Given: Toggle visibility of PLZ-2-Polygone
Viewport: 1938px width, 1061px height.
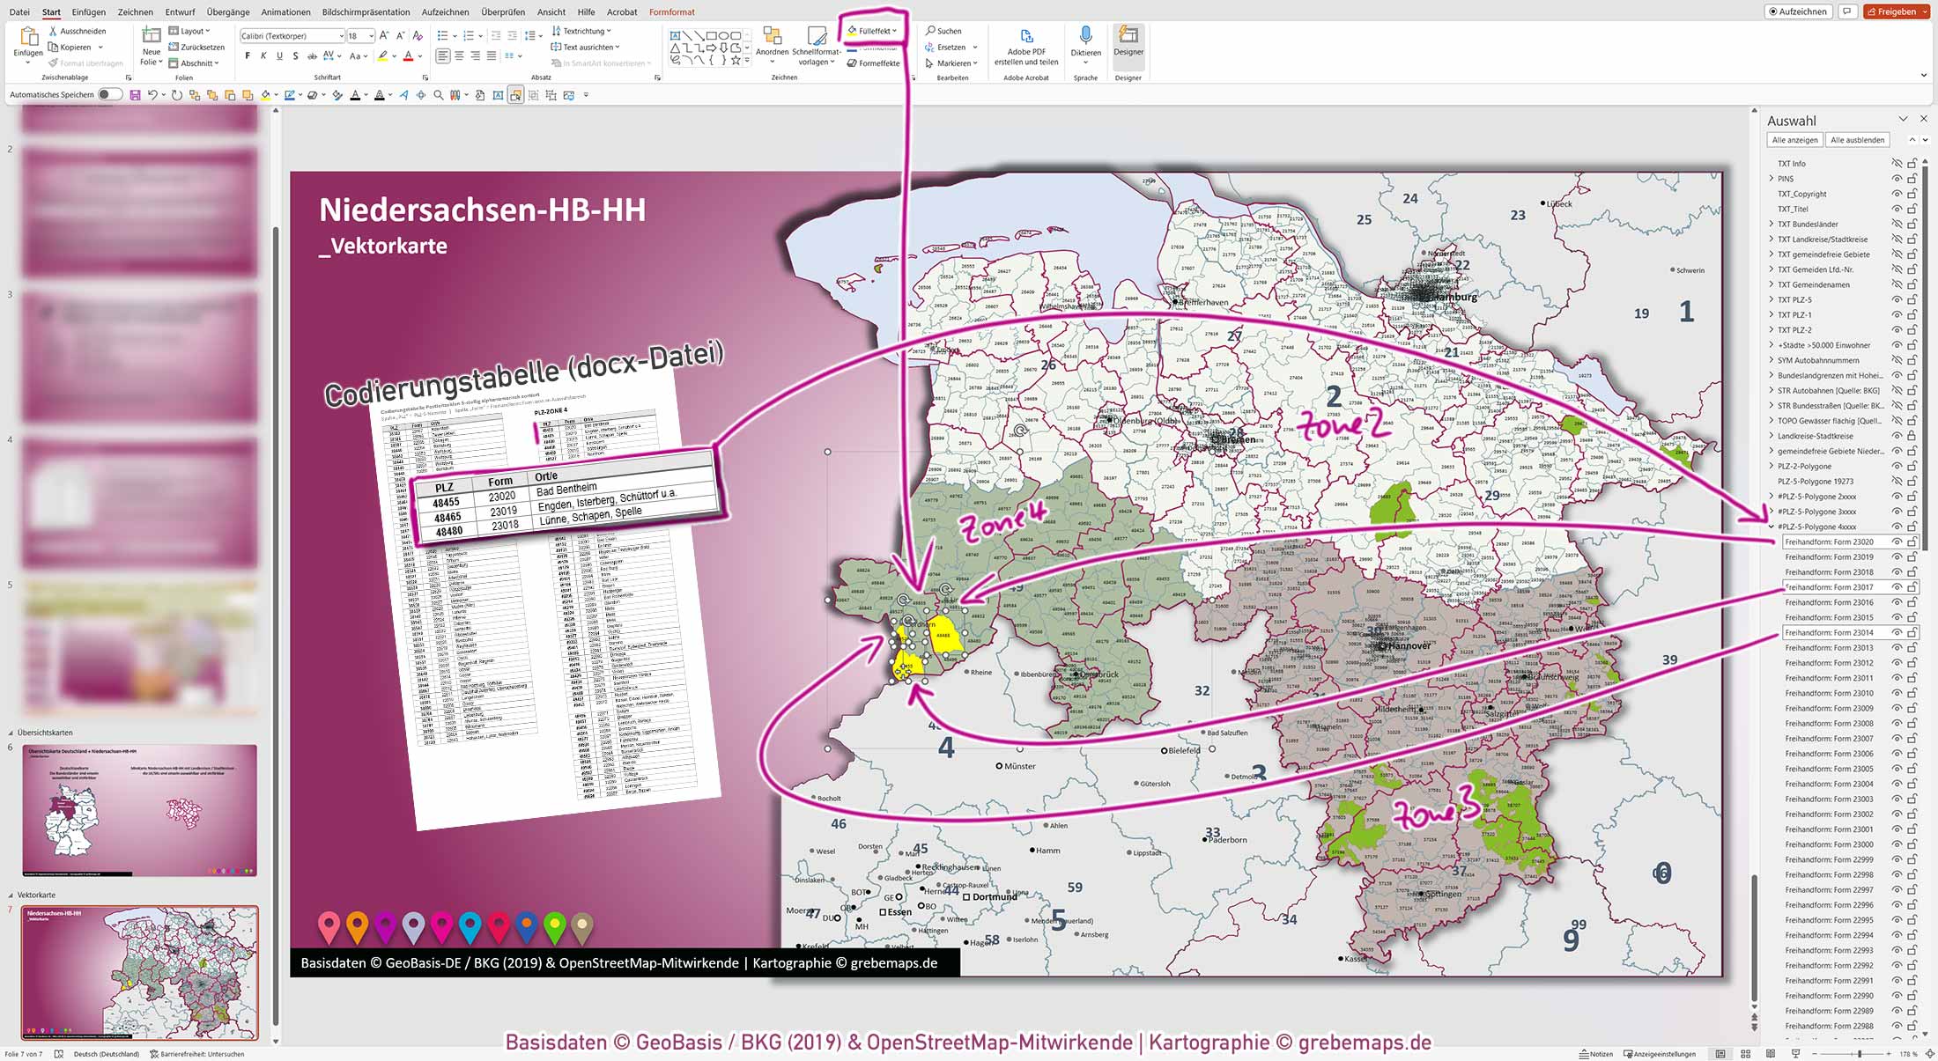Looking at the screenshot, I should [x=1897, y=466].
